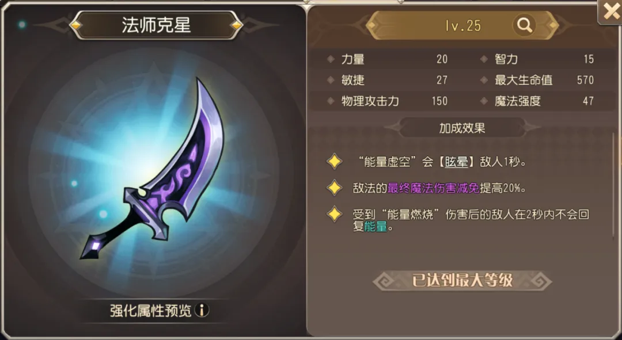
Task: Open the underlined 眩晕 keyword link
Action: point(456,162)
